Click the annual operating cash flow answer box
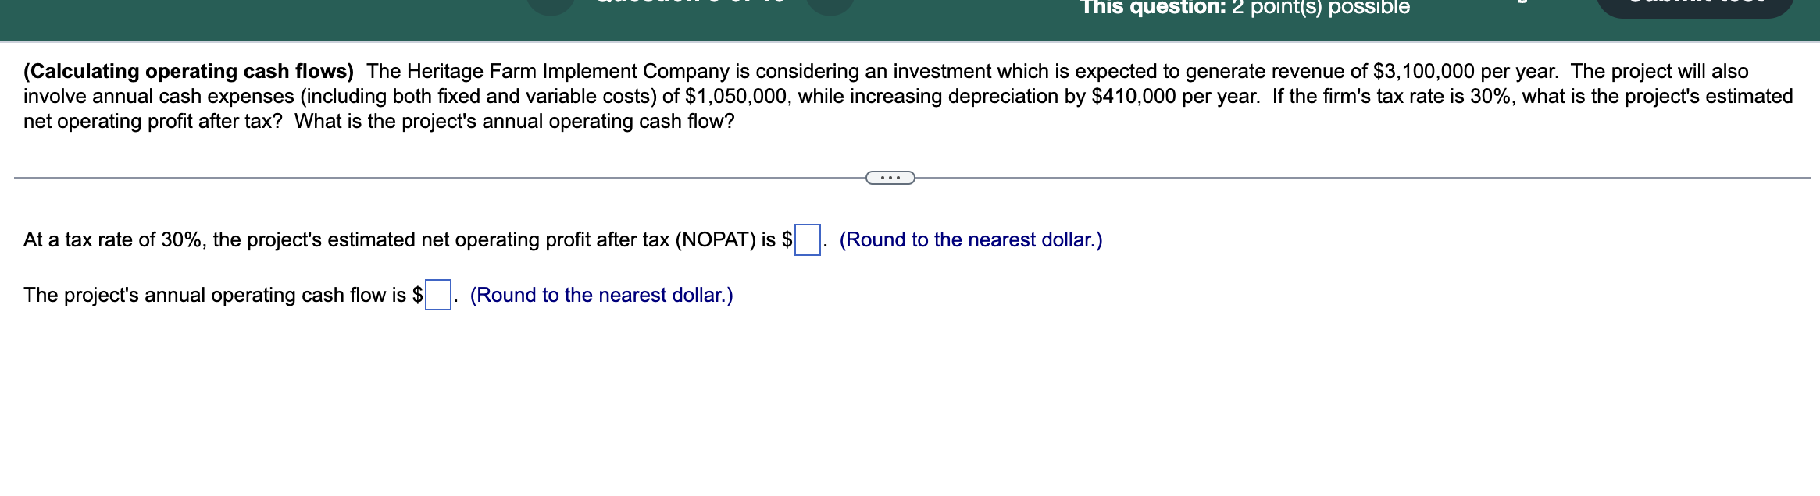This screenshot has height=496, width=1820. click(438, 294)
